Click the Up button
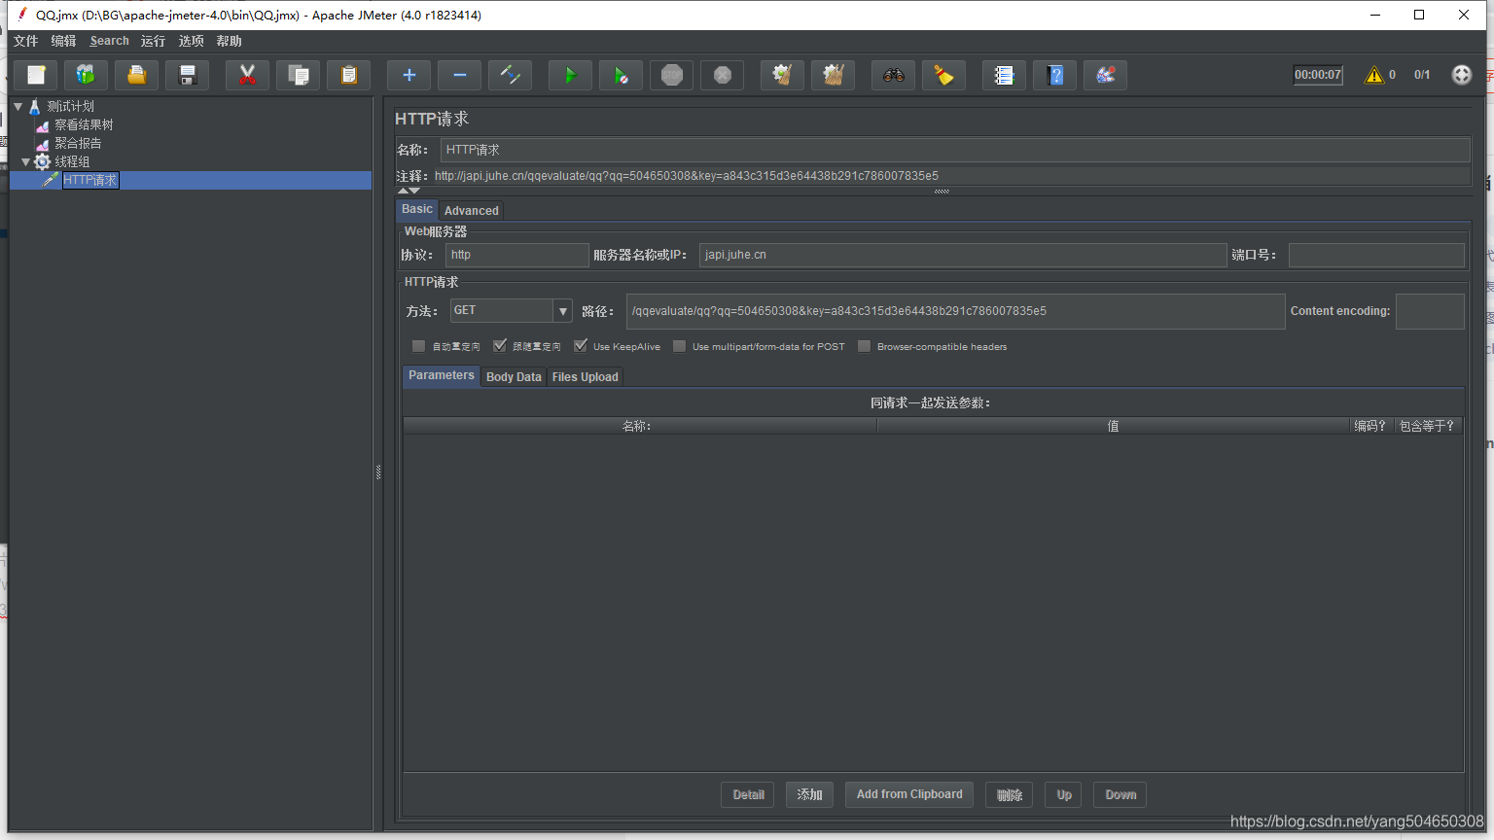The image size is (1494, 840). (x=1064, y=794)
